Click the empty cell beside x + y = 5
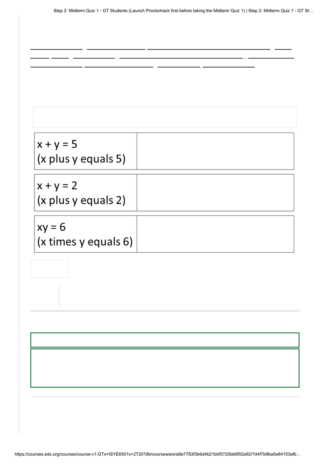Screen dimensions: 329x465 coord(215,151)
